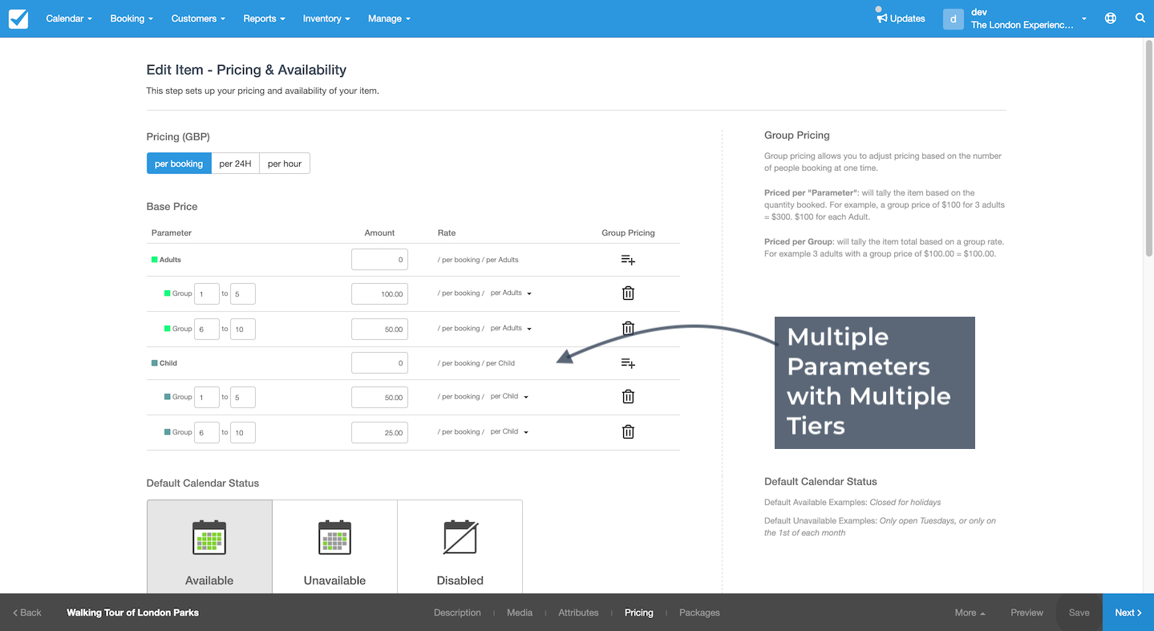Add group pricing tier for Adults
1154x631 pixels.
[628, 260]
